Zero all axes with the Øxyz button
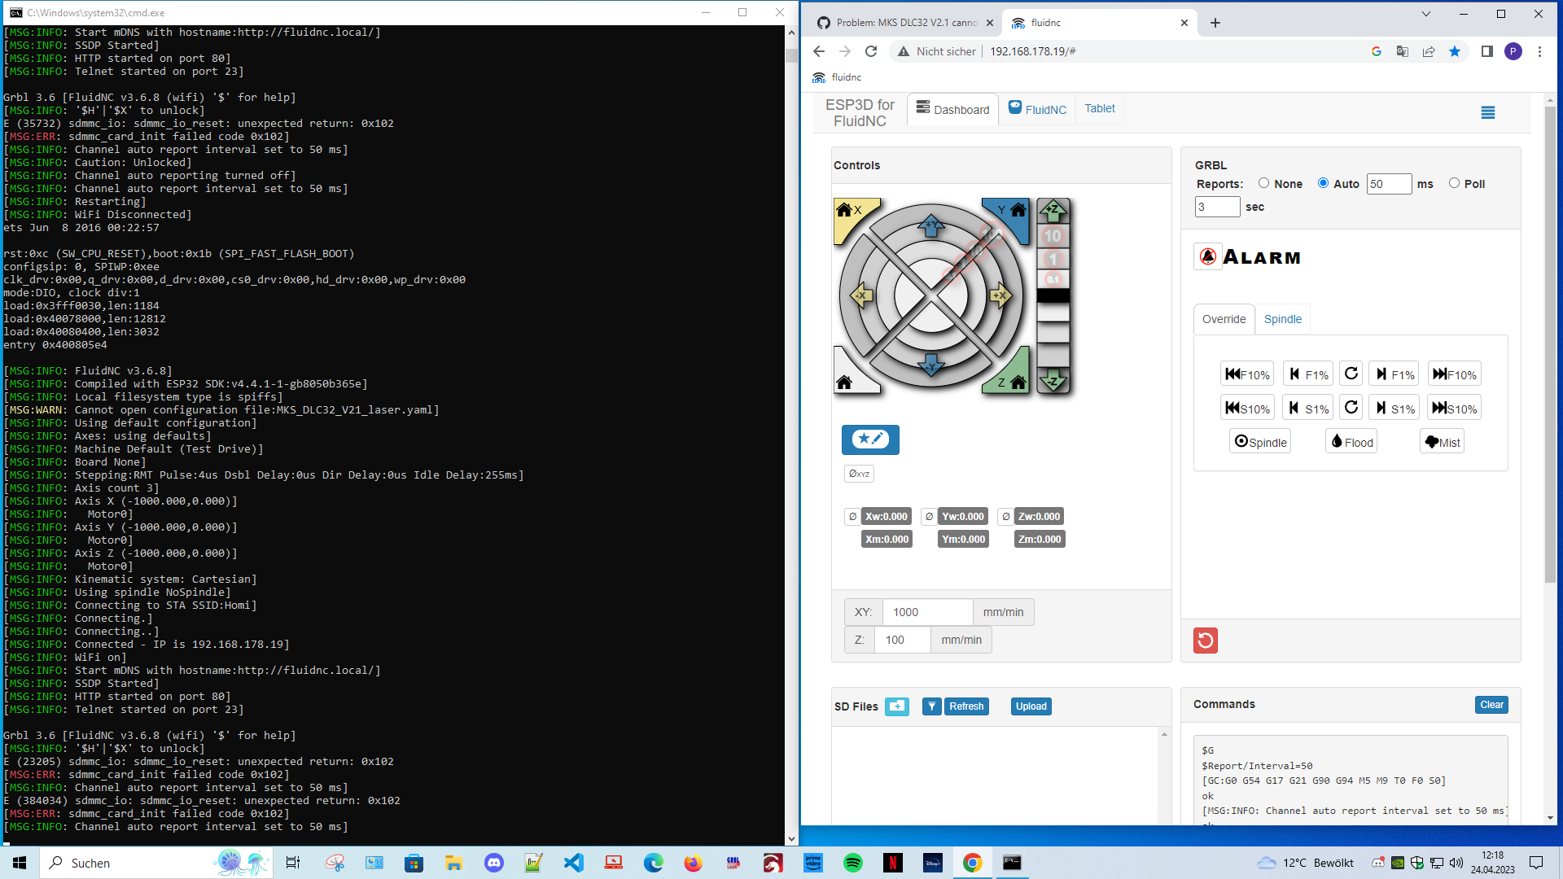 pos(859,473)
